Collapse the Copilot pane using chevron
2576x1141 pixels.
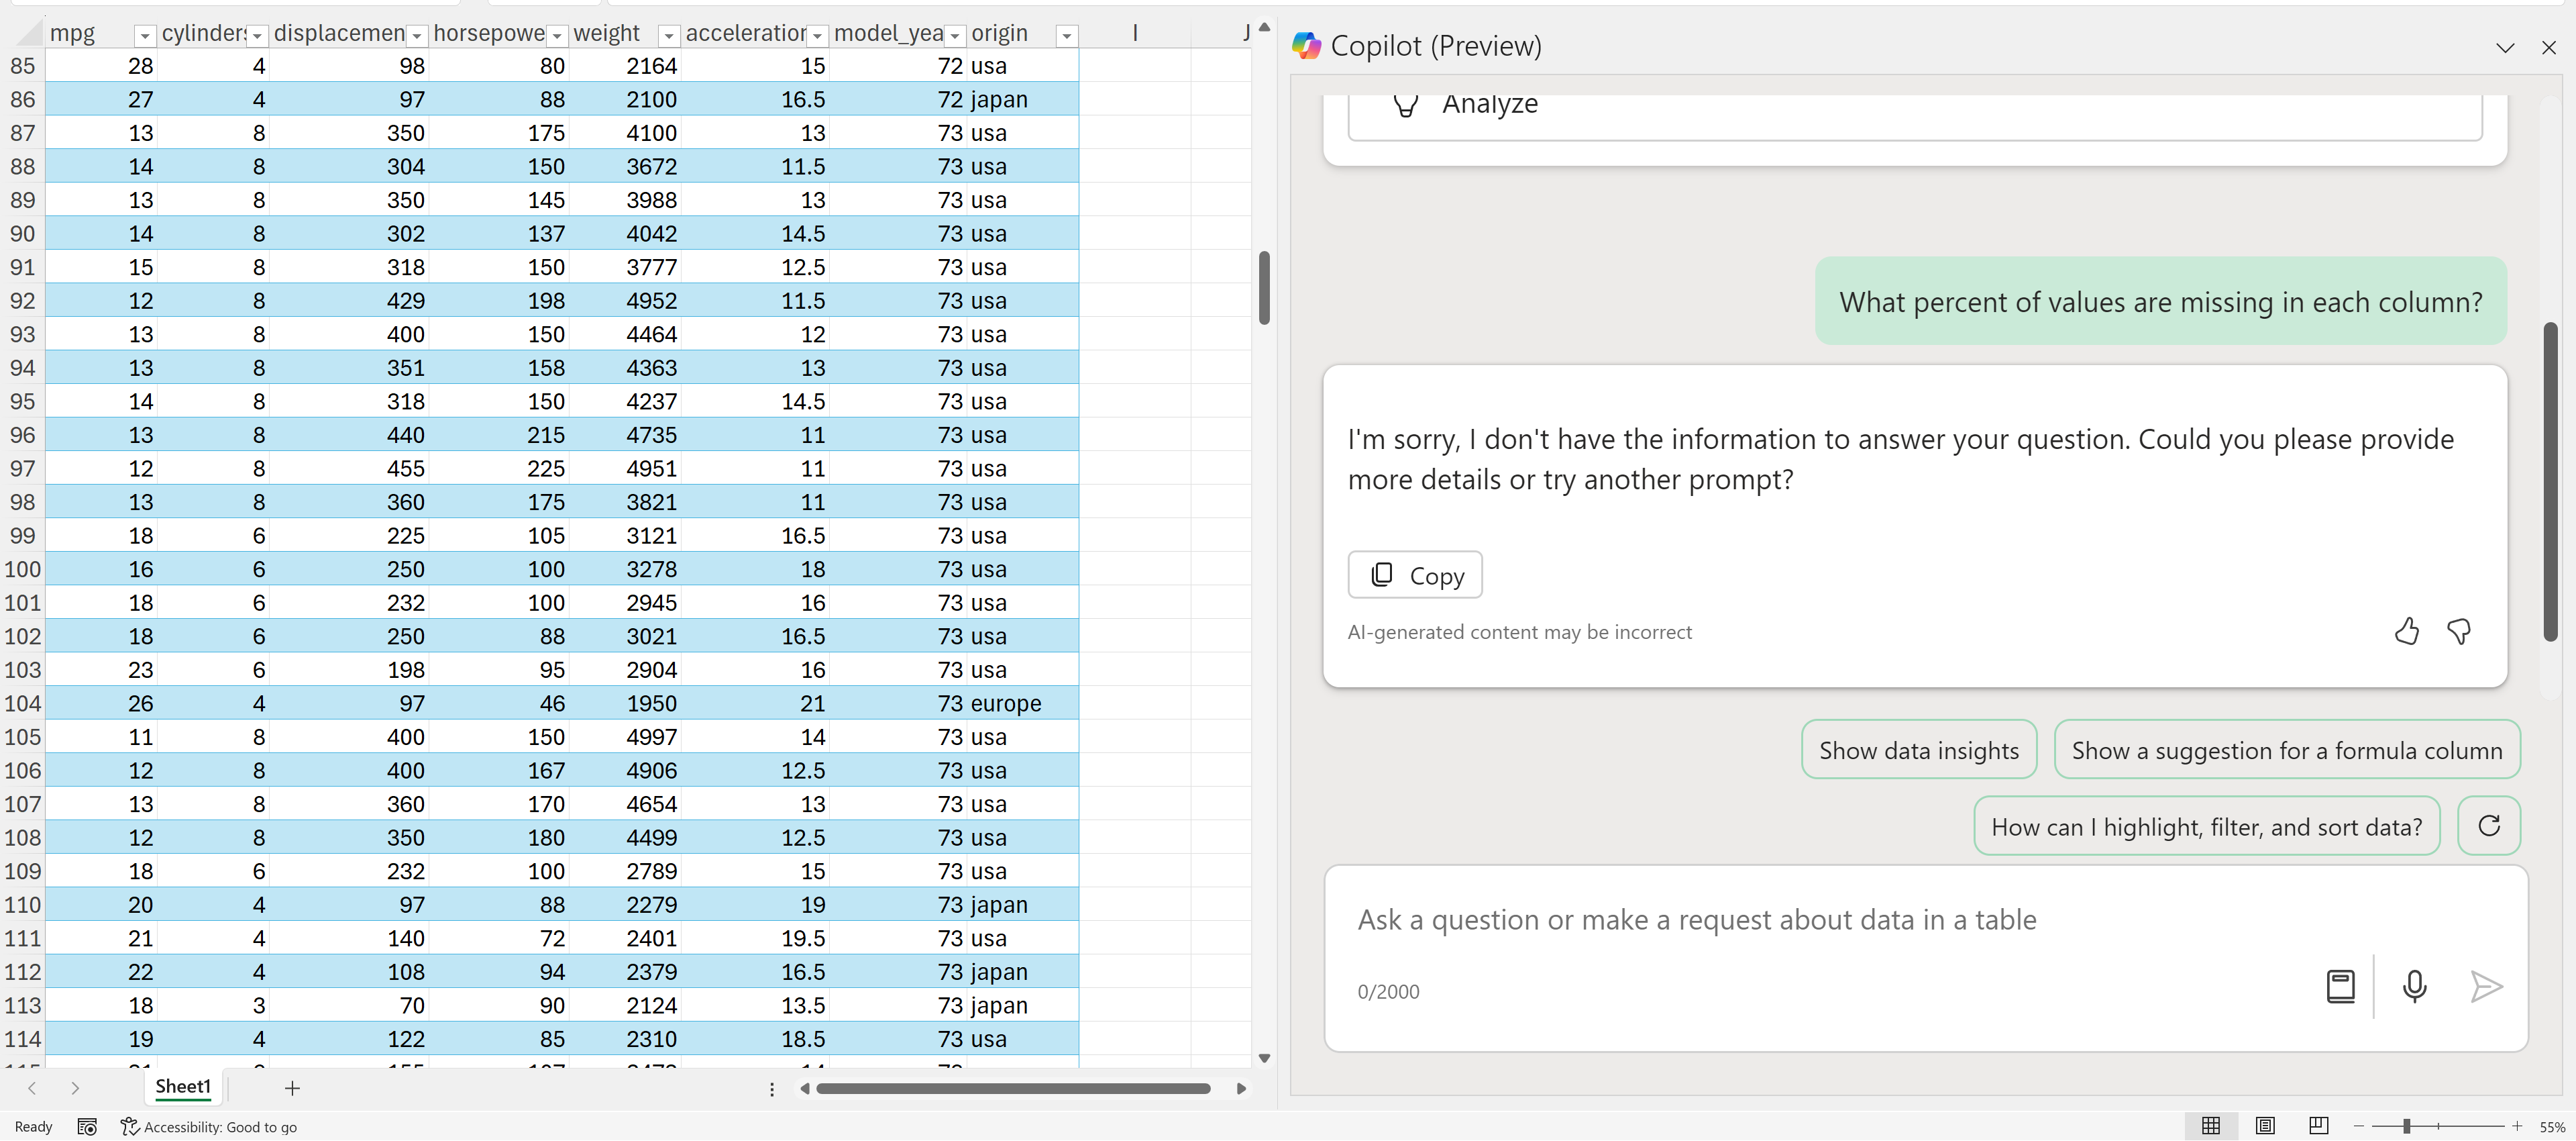pos(2505,47)
